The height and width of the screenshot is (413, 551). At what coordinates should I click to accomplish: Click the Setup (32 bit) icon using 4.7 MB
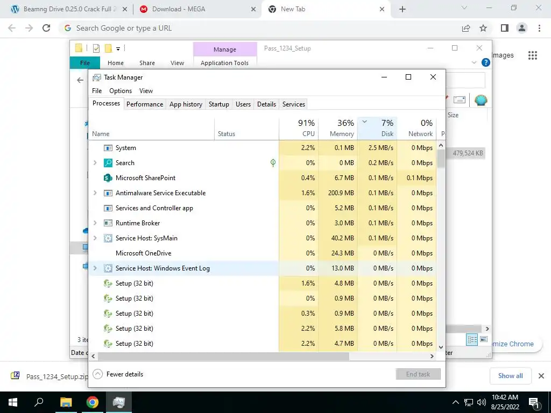[x=108, y=344]
